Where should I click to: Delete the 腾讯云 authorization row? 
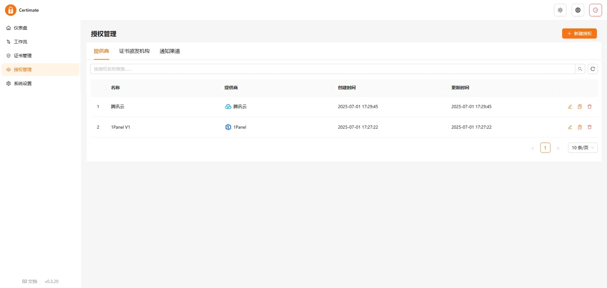point(590,107)
